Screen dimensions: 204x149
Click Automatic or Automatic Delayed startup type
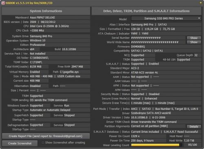[x=50, y=110]
